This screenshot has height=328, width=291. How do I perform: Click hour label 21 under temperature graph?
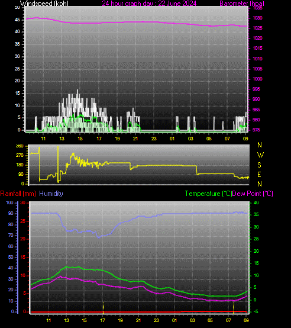tap(138, 320)
